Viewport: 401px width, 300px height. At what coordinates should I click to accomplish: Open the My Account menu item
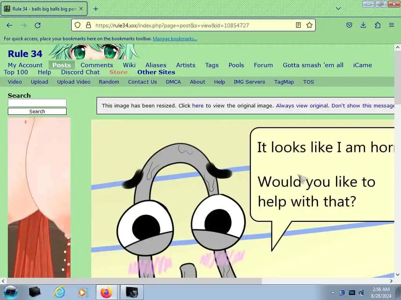25,65
